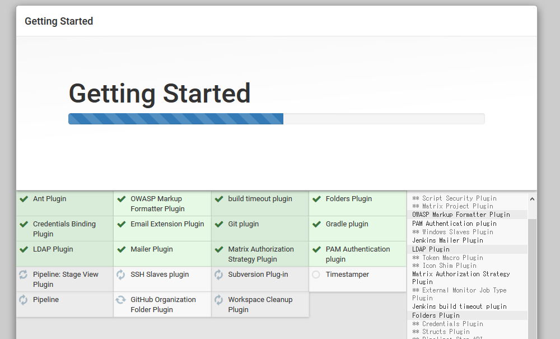Image resolution: width=560 pixels, height=339 pixels.
Task: Click the spinner icon for SSH Slaves plugin
Action: point(121,275)
